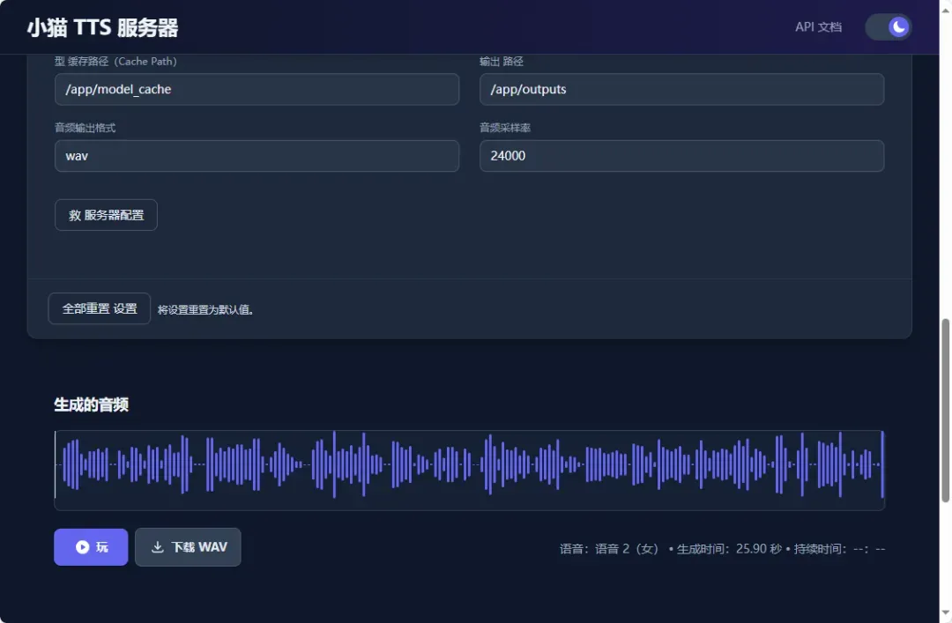Click the moon icon in the header
Viewport: 952px width, 623px height.
click(x=898, y=27)
